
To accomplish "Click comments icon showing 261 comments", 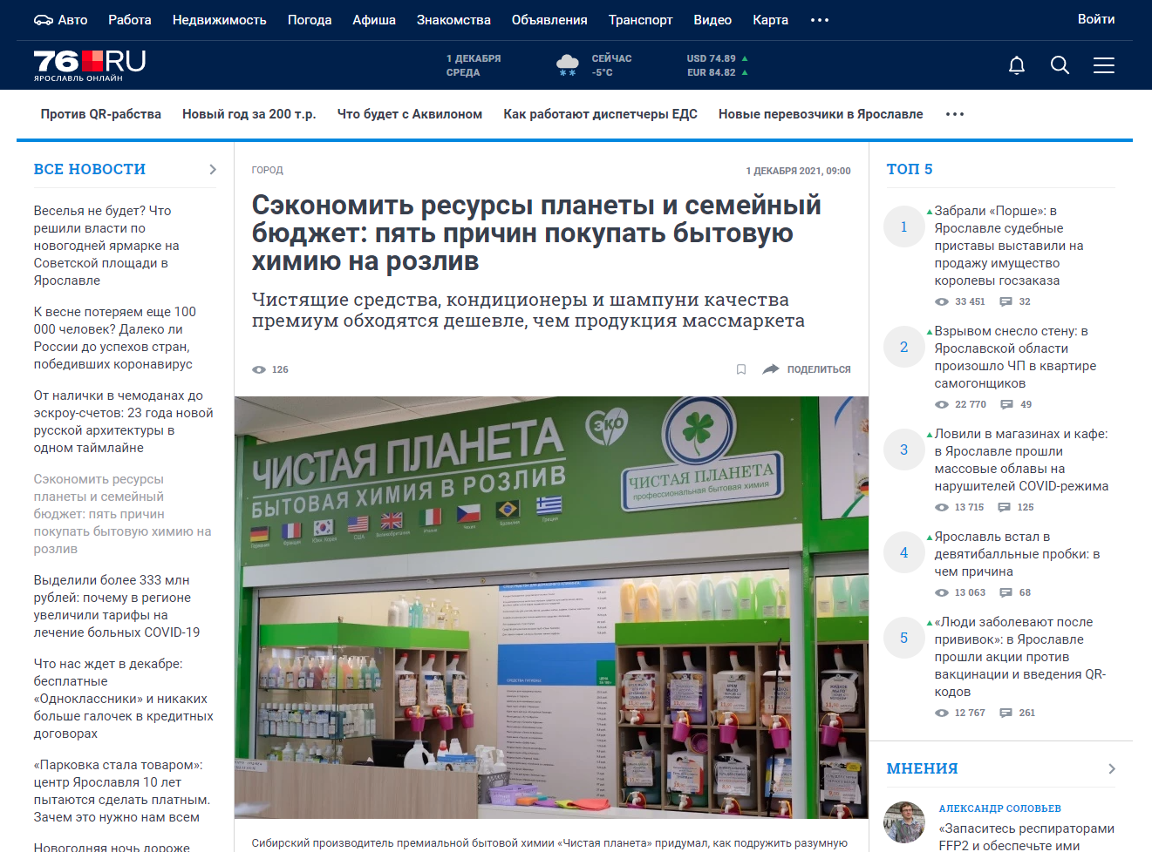I will click(1005, 713).
